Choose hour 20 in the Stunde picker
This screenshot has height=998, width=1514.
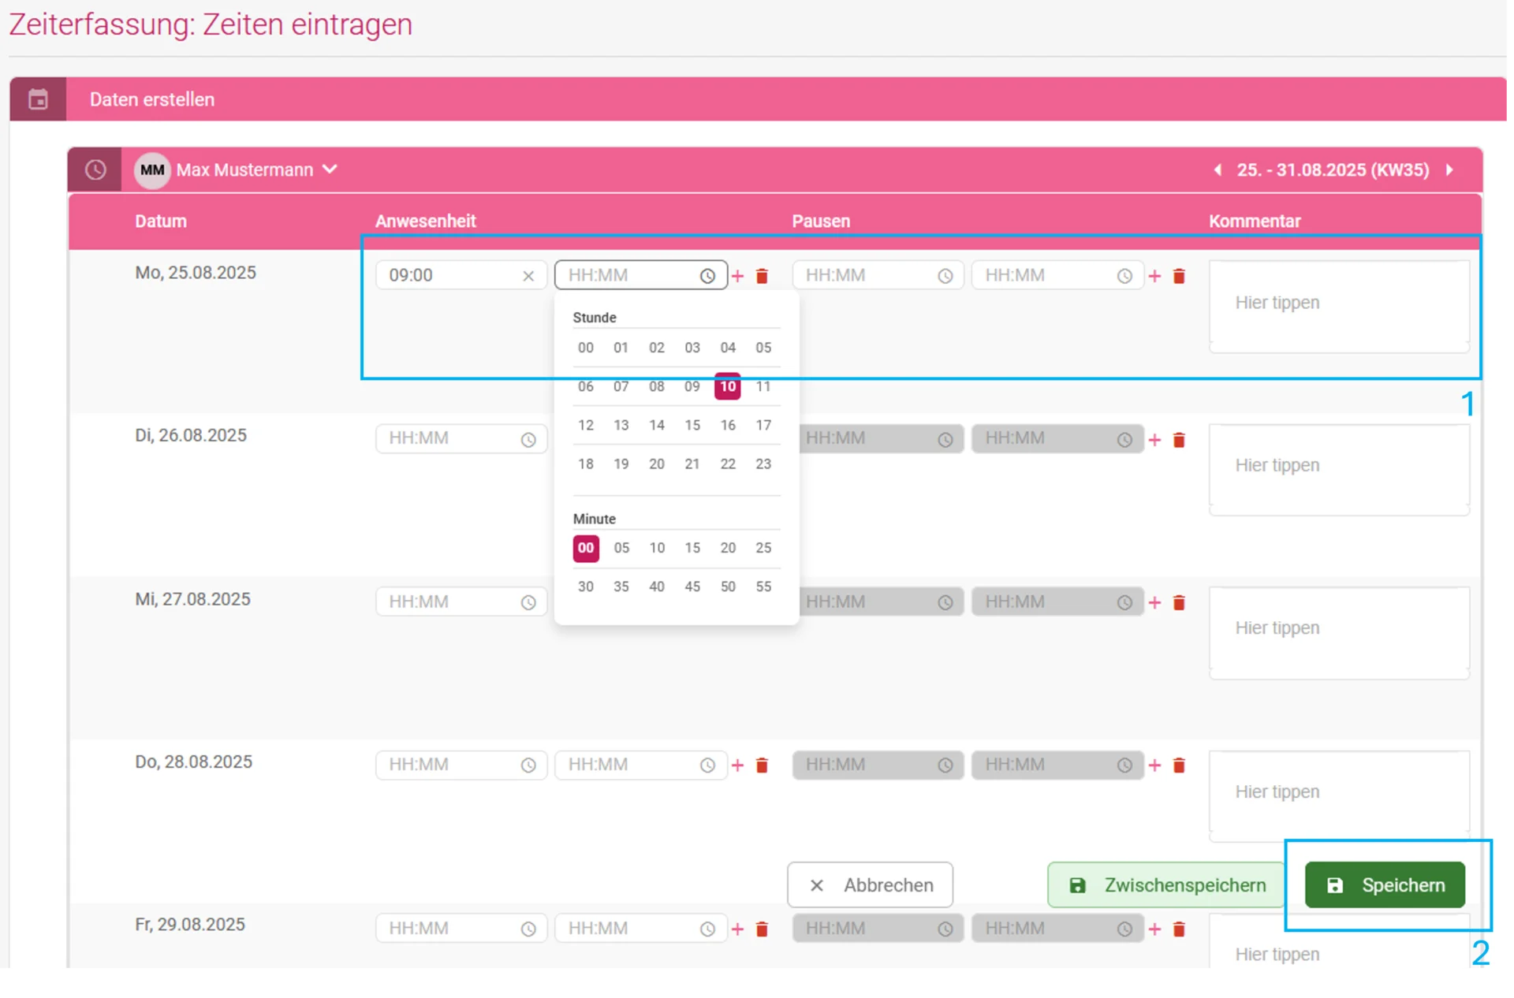click(x=657, y=464)
